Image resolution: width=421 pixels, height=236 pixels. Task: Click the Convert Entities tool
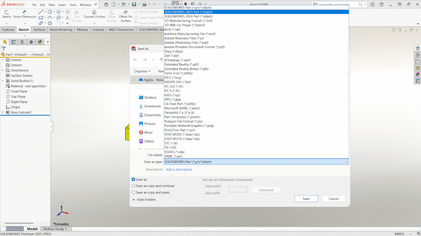coord(94,14)
